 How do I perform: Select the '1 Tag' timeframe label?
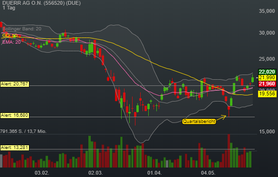coord(9,8)
